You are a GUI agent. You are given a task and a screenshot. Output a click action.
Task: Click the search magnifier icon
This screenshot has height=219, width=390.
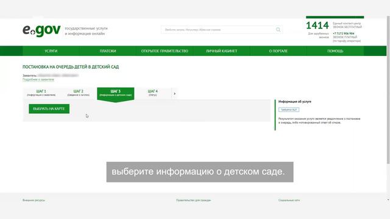278,30
